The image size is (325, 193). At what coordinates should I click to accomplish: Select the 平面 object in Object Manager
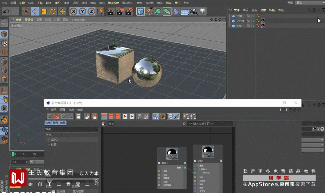[x=239, y=16]
